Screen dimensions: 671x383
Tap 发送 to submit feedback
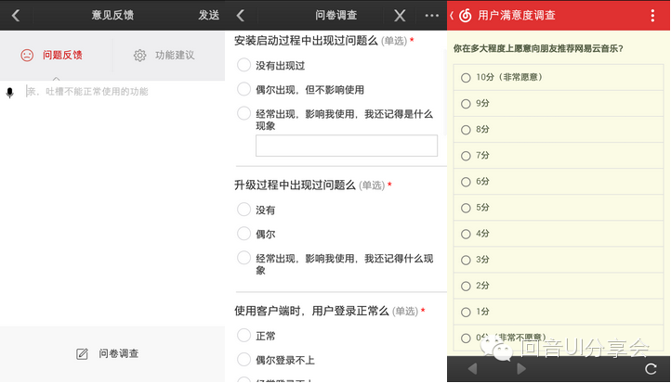pos(209,16)
